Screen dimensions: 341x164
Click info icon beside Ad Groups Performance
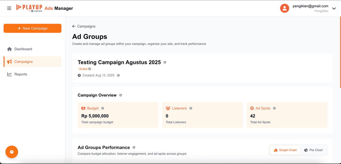(134, 148)
